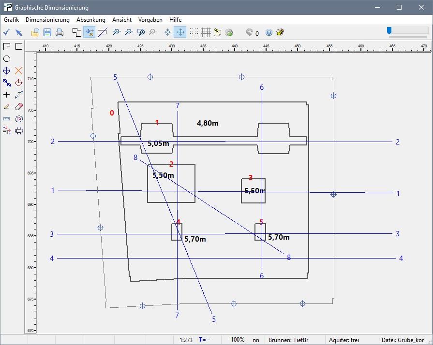This screenshot has height=345, width=433.
Task: Toggle the four-arrow pan mode button
Action: pos(180,32)
